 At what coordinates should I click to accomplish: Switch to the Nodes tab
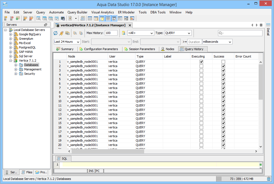tap(168, 49)
